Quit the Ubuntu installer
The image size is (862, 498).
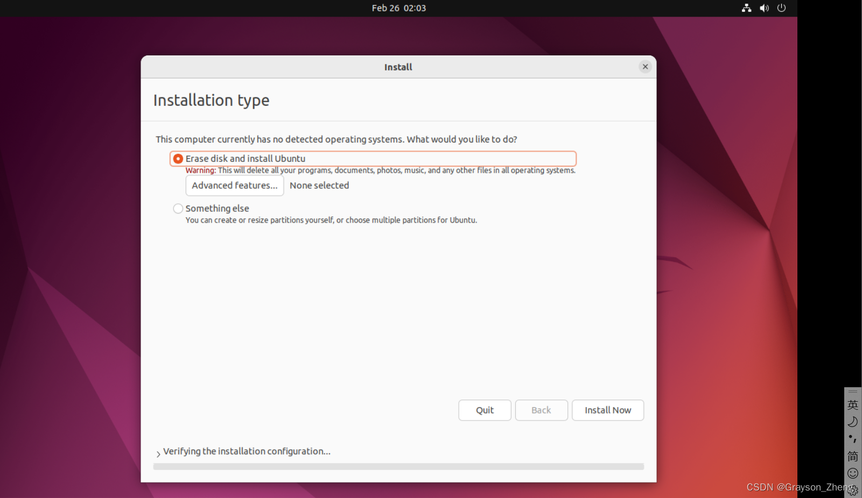pyautogui.click(x=485, y=410)
